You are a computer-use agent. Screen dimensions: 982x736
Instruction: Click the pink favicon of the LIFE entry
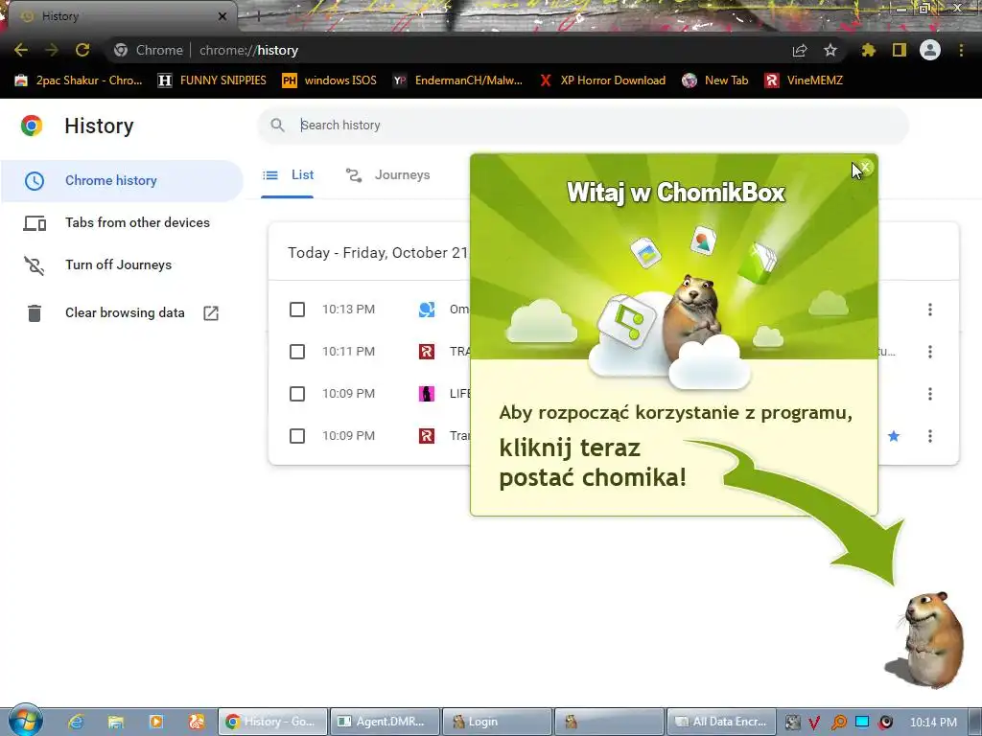[x=427, y=394]
